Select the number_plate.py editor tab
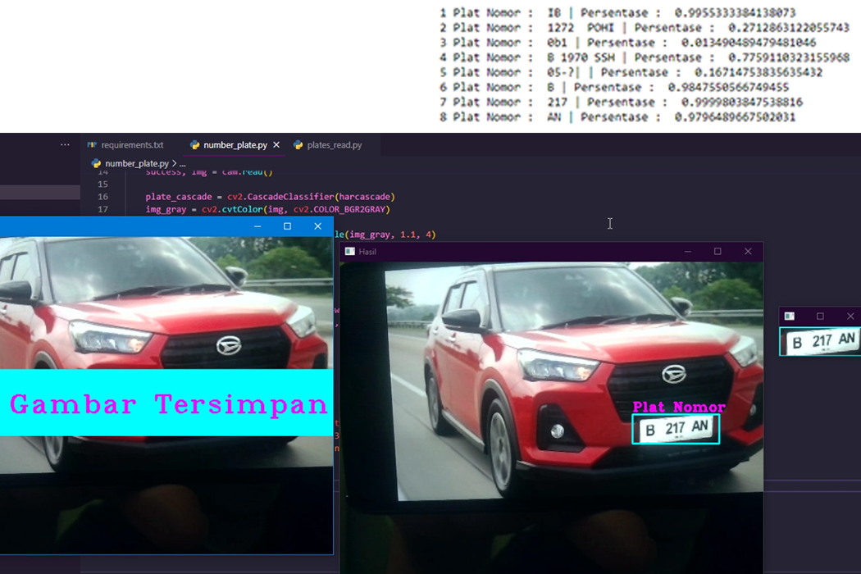The height and width of the screenshot is (574, 861). pos(235,145)
